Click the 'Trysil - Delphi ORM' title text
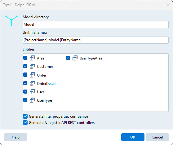Image resolution: width=173 pixels, height=145 pixels. (19, 5)
